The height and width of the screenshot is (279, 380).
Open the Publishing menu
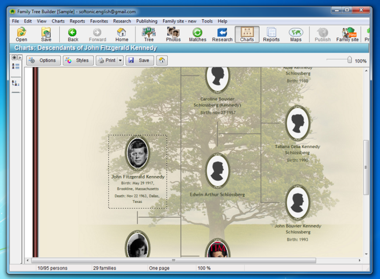point(147,21)
